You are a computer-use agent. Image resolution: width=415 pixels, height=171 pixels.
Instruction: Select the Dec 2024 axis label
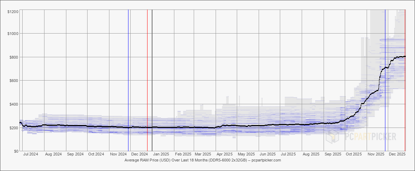139,154
